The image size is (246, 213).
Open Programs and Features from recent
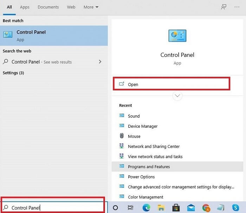point(148,167)
